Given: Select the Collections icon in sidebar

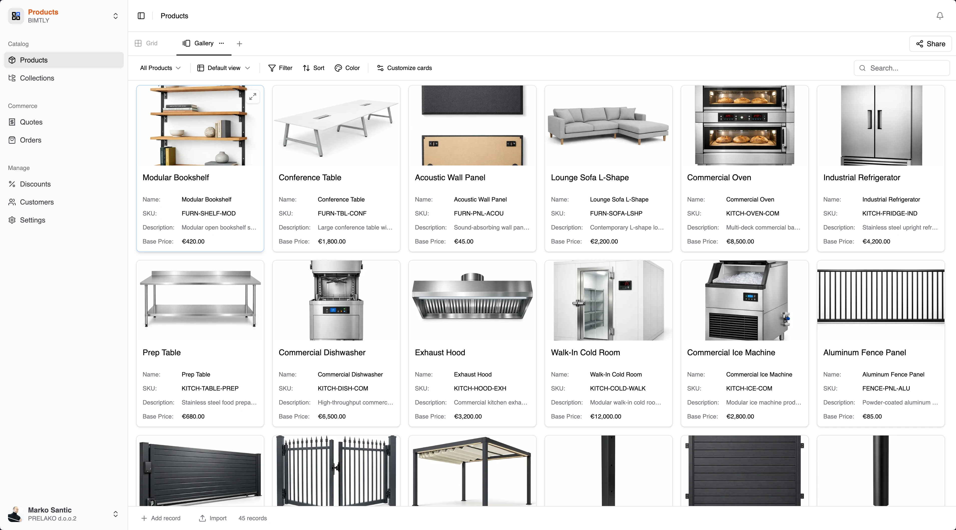Looking at the screenshot, I should pyautogui.click(x=12, y=78).
